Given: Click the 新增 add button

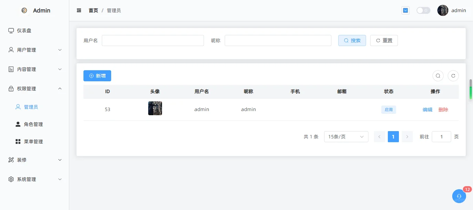Looking at the screenshot, I should click(x=97, y=75).
